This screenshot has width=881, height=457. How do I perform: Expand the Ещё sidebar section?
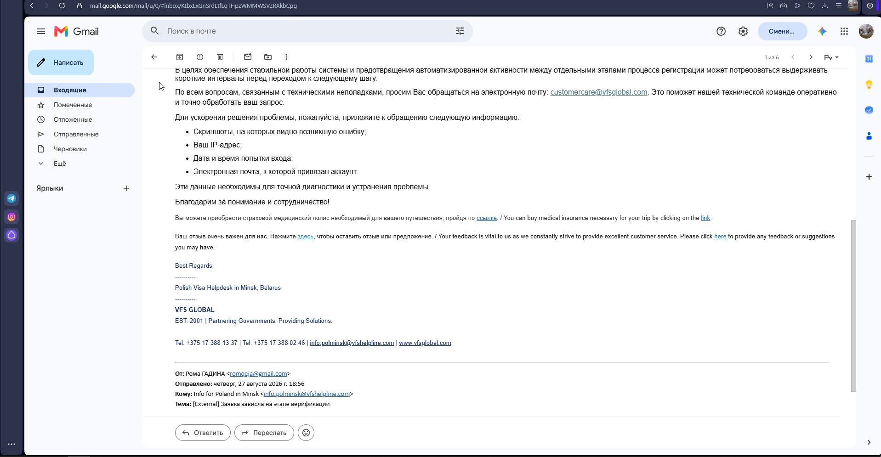(60, 164)
